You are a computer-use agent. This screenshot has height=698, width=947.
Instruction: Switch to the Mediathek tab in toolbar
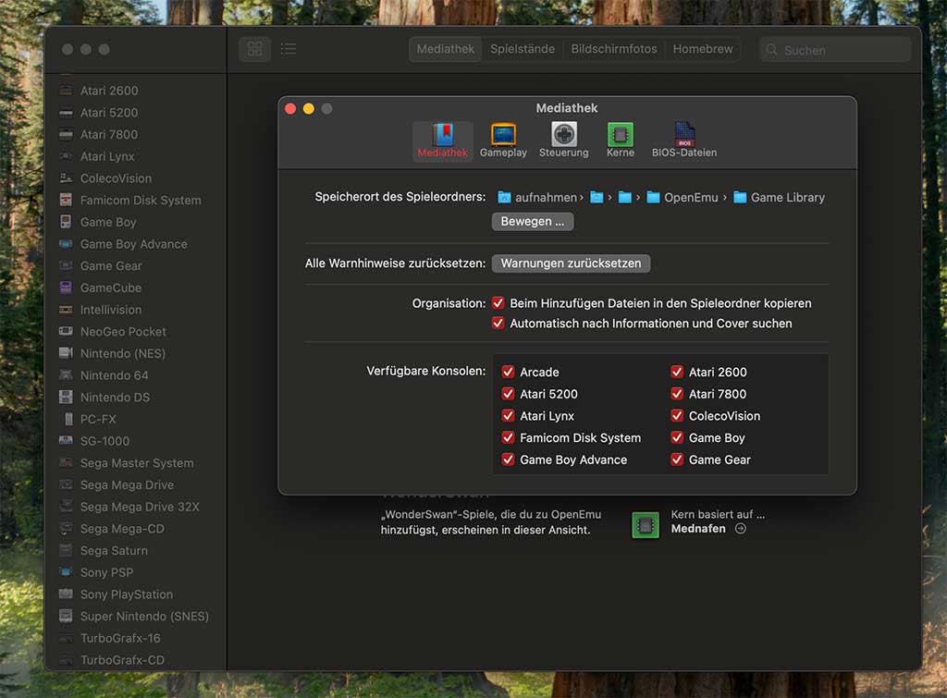click(x=446, y=49)
